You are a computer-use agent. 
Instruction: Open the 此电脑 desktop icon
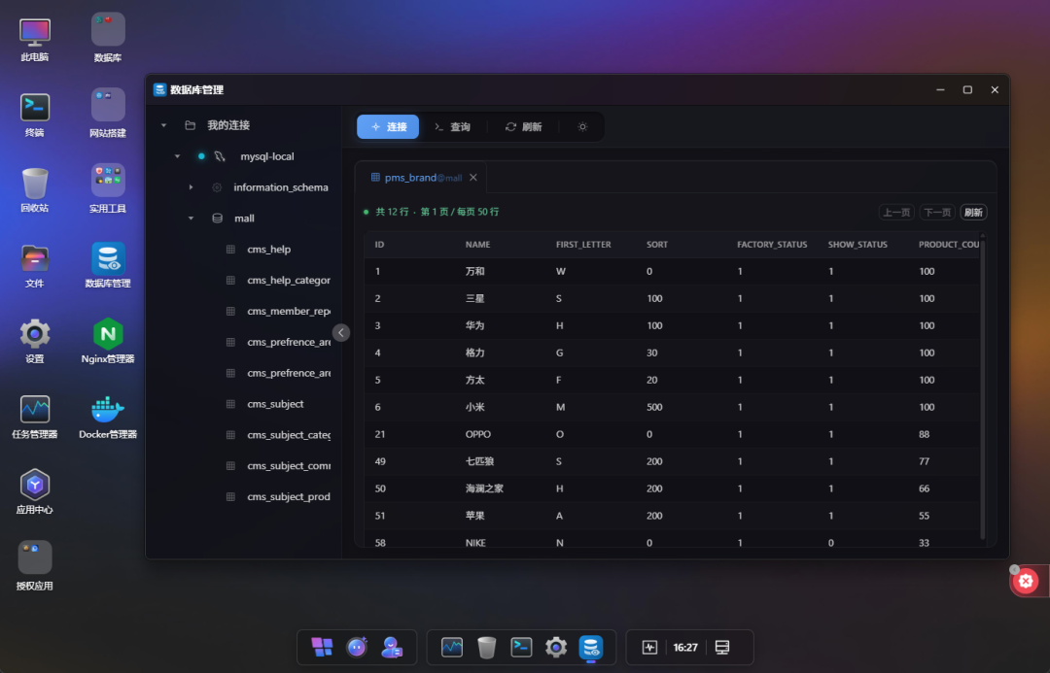(35, 40)
